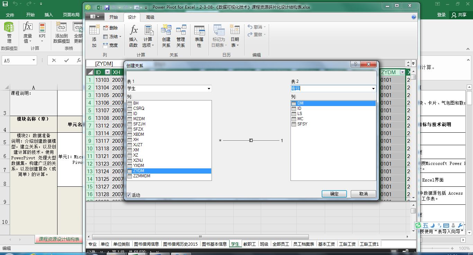The width and height of the screenshot is (473, 255).
Task: Click the Power Pivot help question icon
Action: click(x=413, y=17)
